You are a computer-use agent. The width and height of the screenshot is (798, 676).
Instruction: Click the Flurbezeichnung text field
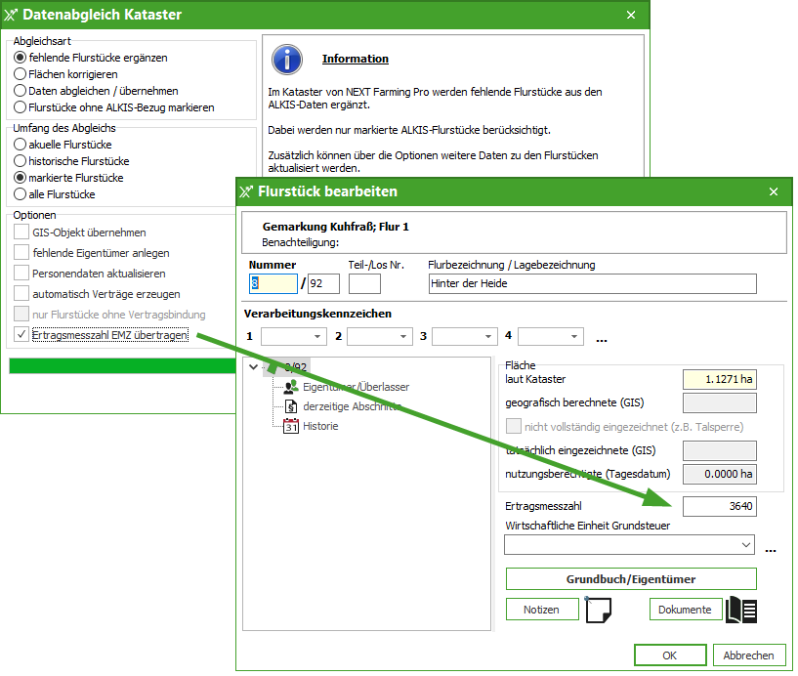(592, 283)
